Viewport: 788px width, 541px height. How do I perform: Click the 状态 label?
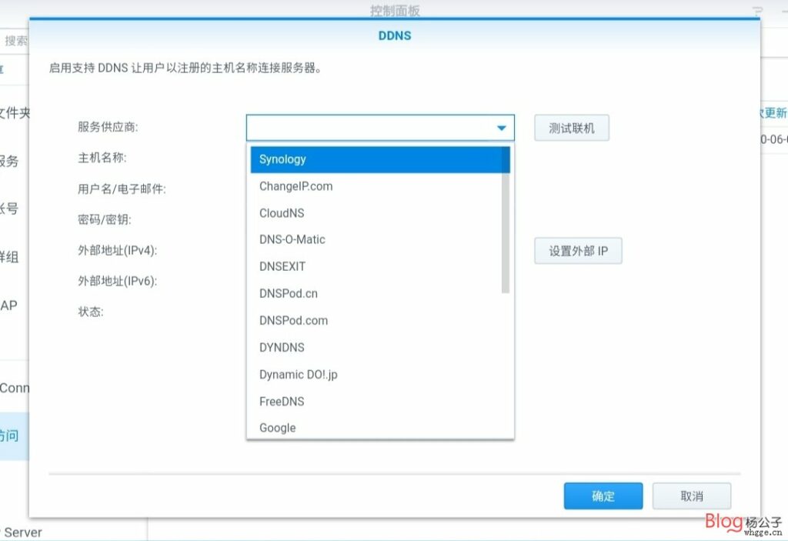91,312
